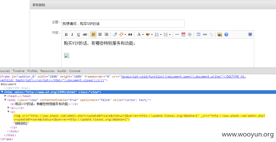Switch to the Console tab
Image resolution: width=276 pixels, height=142 pixels.
pos(75,71)
